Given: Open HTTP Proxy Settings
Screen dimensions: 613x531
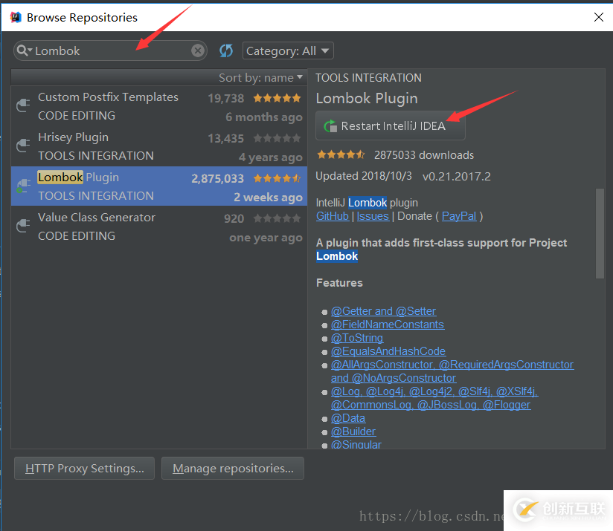Looking at the screenshot, I should 84,468.
